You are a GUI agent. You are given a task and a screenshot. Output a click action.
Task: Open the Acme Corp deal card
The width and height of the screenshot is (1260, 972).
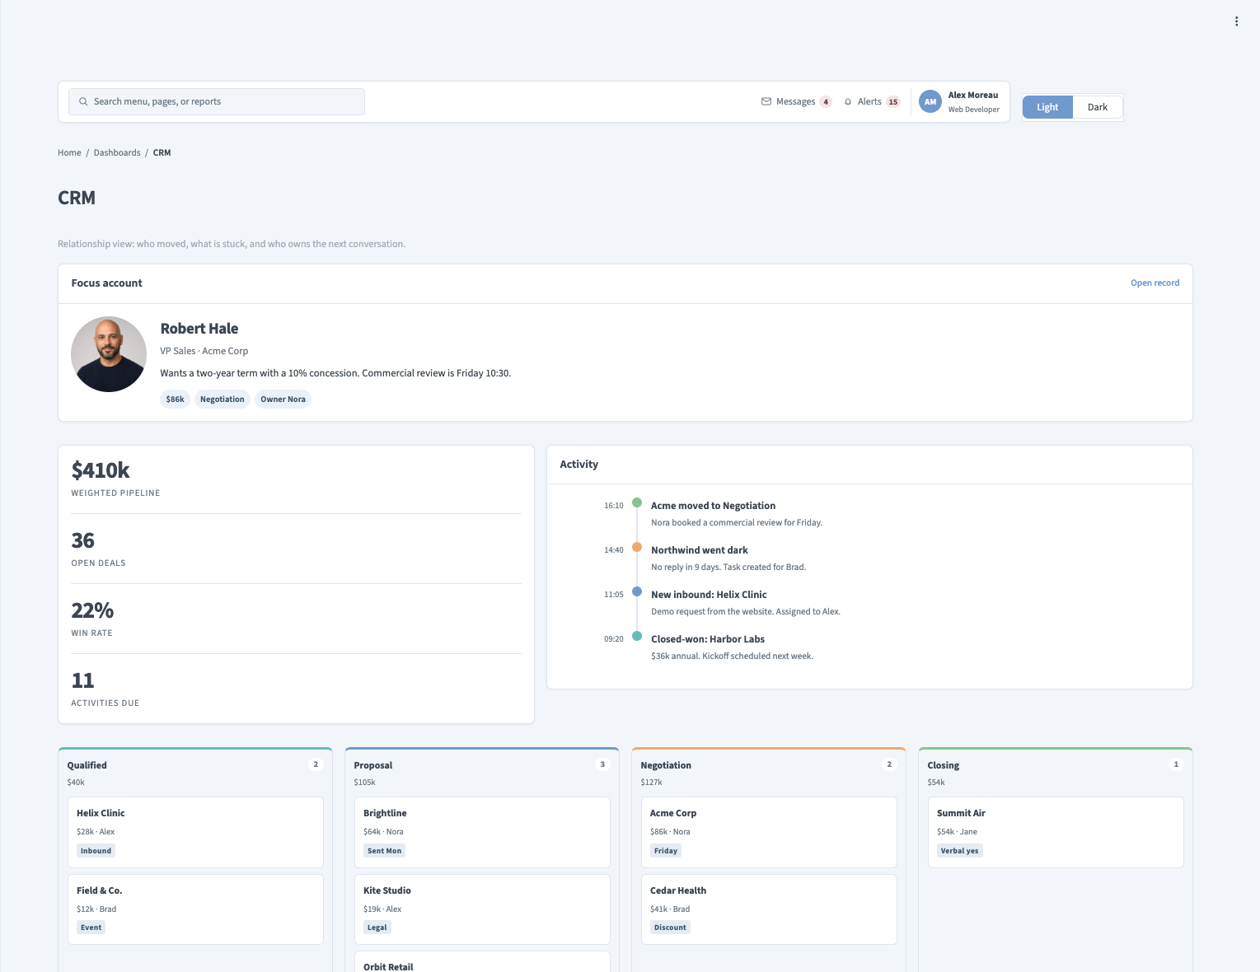point(769,832)
